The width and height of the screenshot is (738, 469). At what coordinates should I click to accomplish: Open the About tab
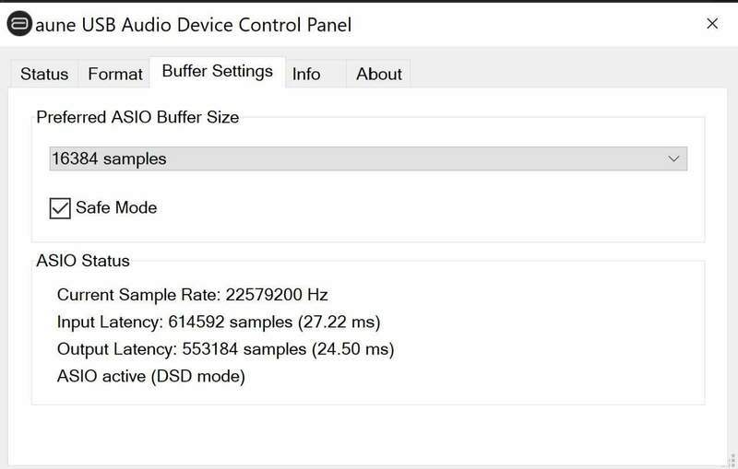click(x=379, y=75)
